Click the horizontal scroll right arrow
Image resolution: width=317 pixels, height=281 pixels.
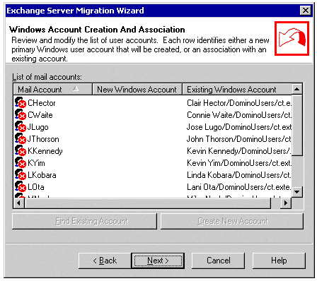(286, 203)
